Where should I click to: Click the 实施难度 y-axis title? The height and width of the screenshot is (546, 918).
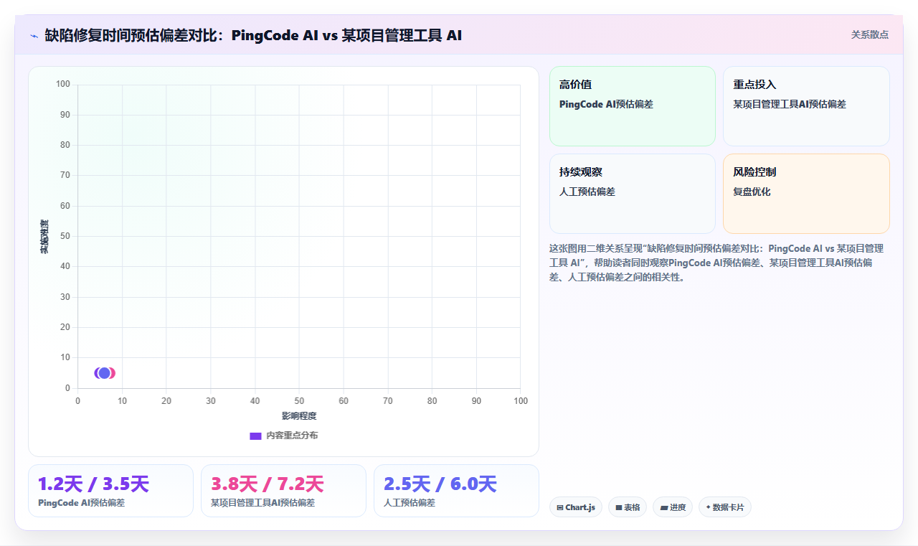tap(44, 237)
